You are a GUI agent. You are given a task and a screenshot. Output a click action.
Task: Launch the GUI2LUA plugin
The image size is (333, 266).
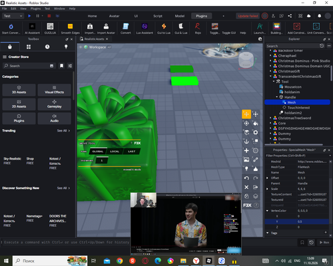coord(50,29)
